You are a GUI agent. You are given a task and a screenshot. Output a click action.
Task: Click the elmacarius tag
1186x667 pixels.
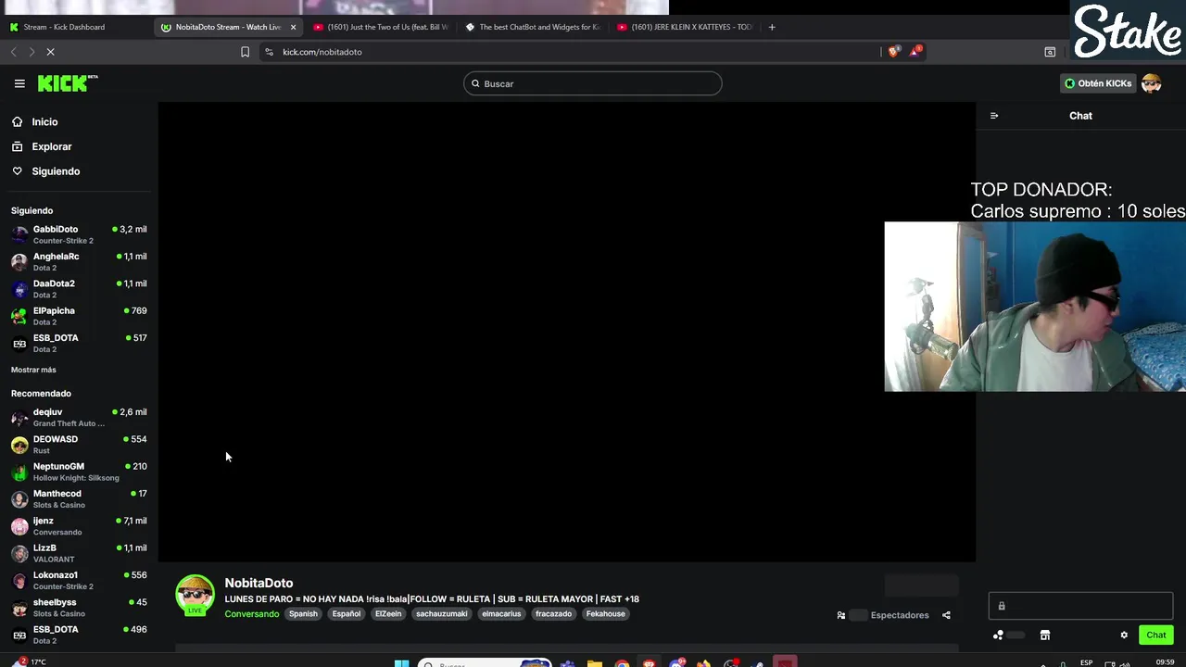[x=501, y=614]
